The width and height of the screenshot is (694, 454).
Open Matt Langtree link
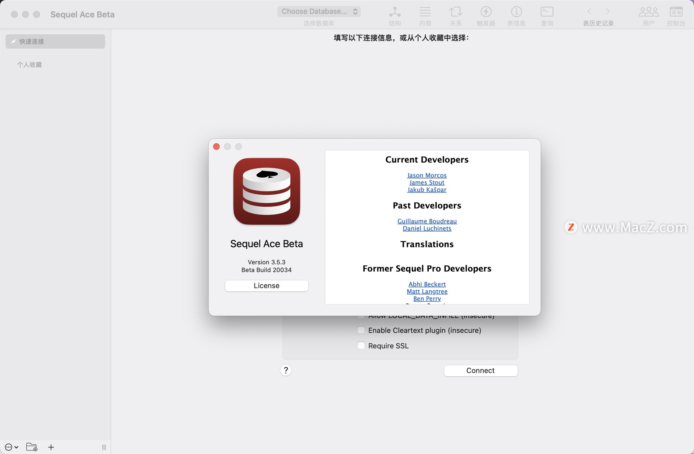(427, 291)
